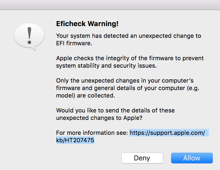Viewport: 220px width, 170px height.
Task: Click the kb/HT207475 link portion
Action: pyautogui.click(x=75, y=140)
